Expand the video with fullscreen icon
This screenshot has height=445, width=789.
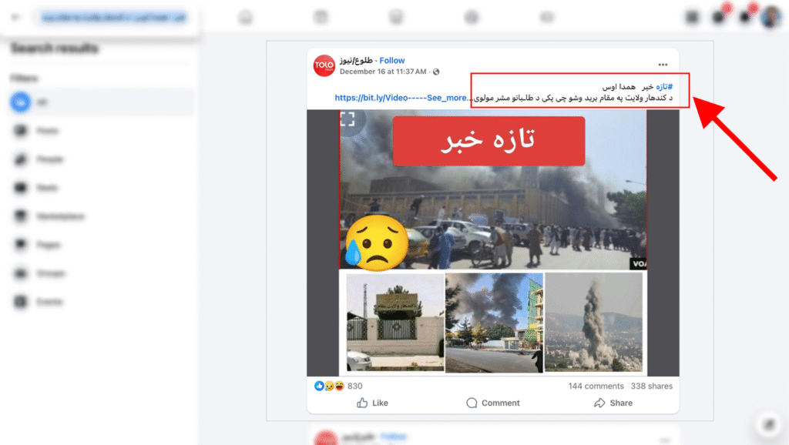(347, 119)
